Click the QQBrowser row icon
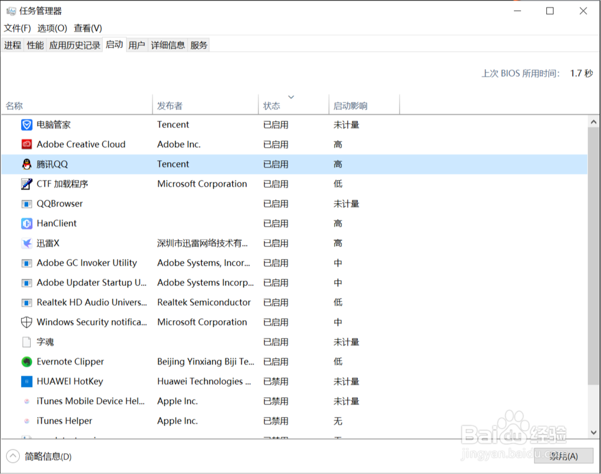The width and height of the screenshot is (601, 474). pyautogui.click(x=26, y=204)
